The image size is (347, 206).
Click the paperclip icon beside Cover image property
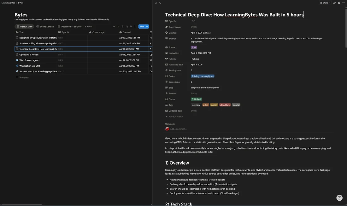167,27
